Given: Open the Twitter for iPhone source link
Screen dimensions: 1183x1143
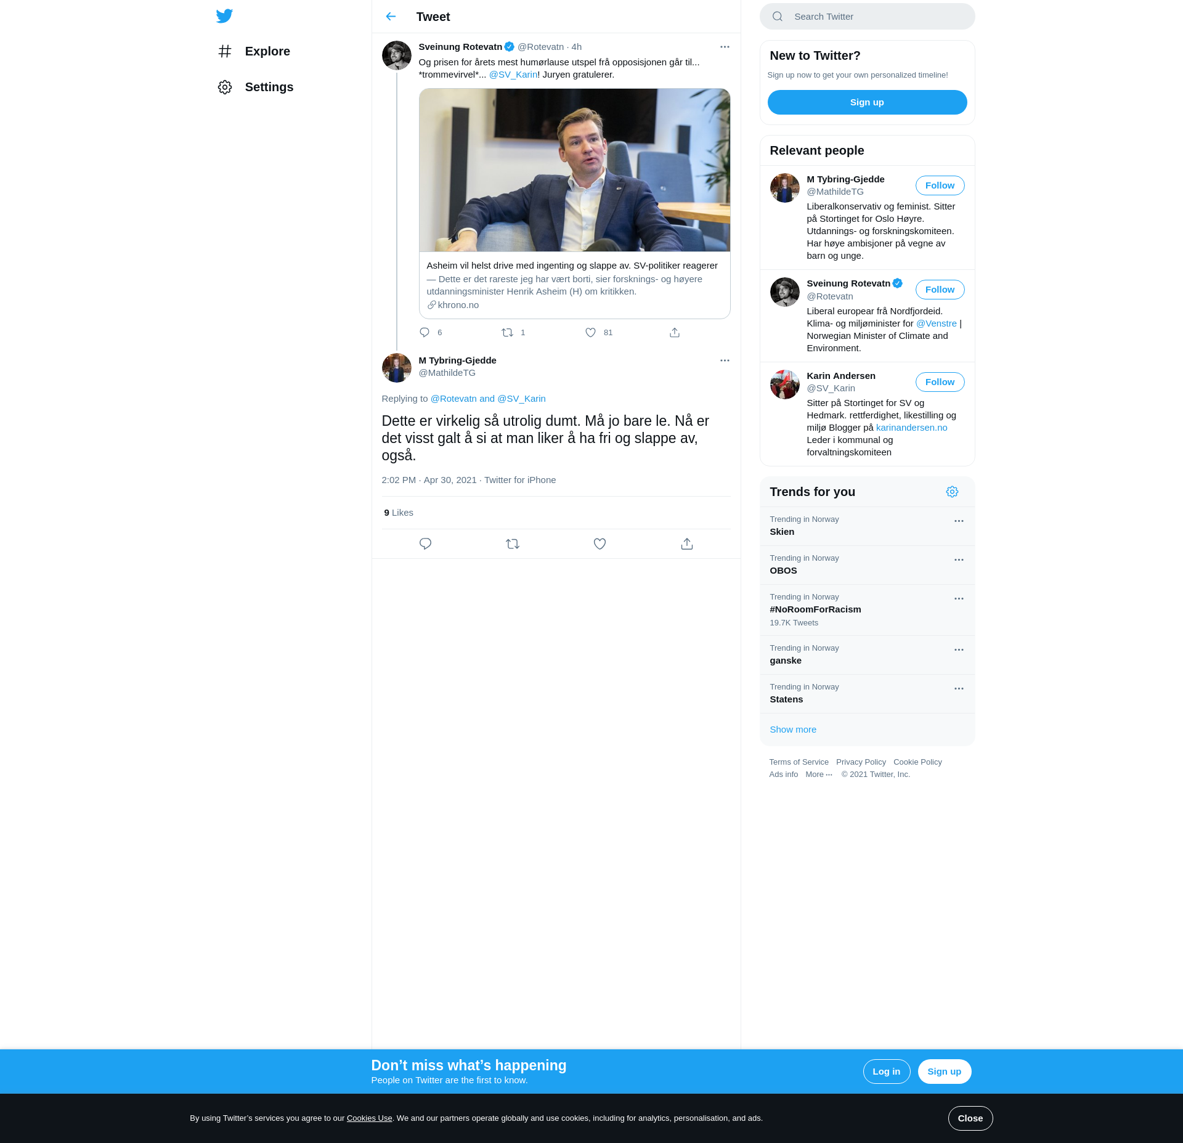Looking at the screenshot, I should [520, 480].
